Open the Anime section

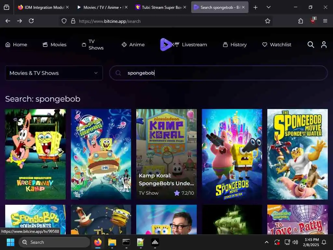coord(133,45)
